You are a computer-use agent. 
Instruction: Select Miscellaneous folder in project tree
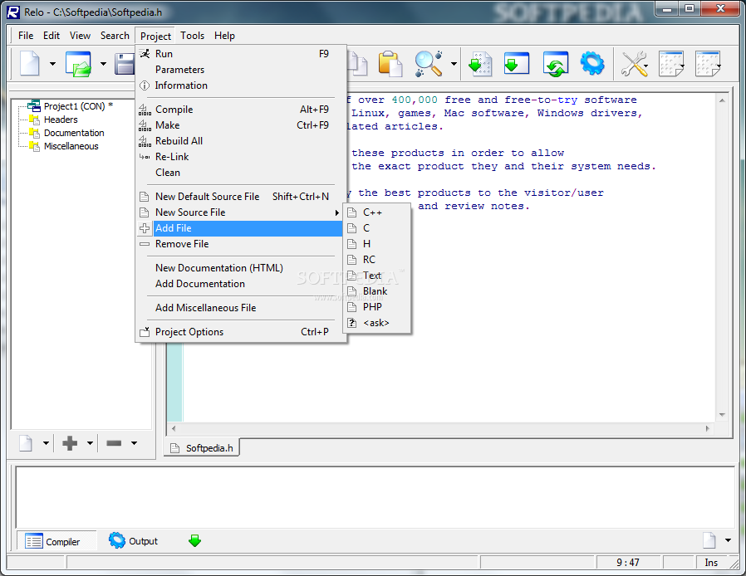click(x=71, y=146)
